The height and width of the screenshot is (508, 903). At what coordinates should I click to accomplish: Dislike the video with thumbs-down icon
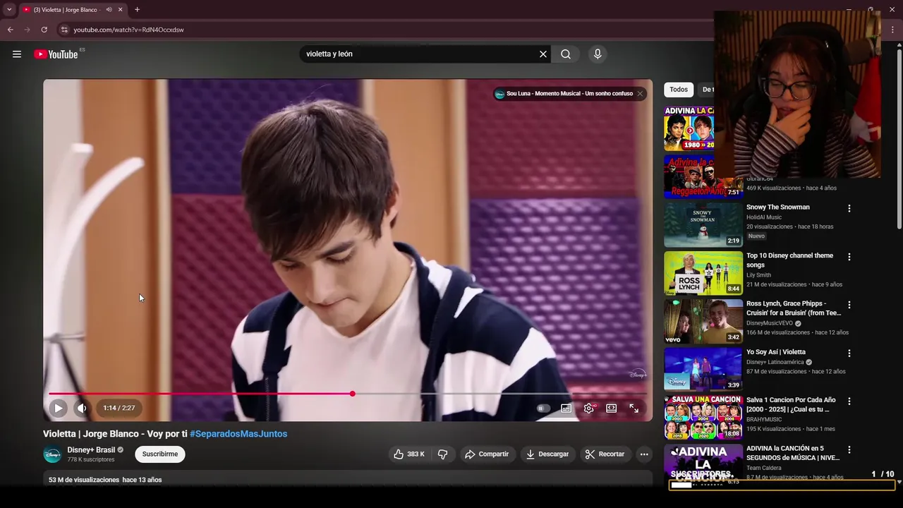point(443,454)
